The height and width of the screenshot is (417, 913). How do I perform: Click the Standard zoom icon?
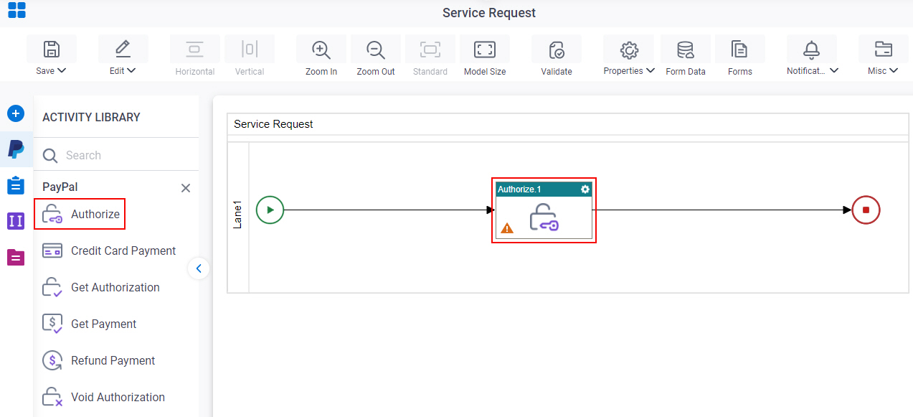pyautogui.click(x=430, y=49)
